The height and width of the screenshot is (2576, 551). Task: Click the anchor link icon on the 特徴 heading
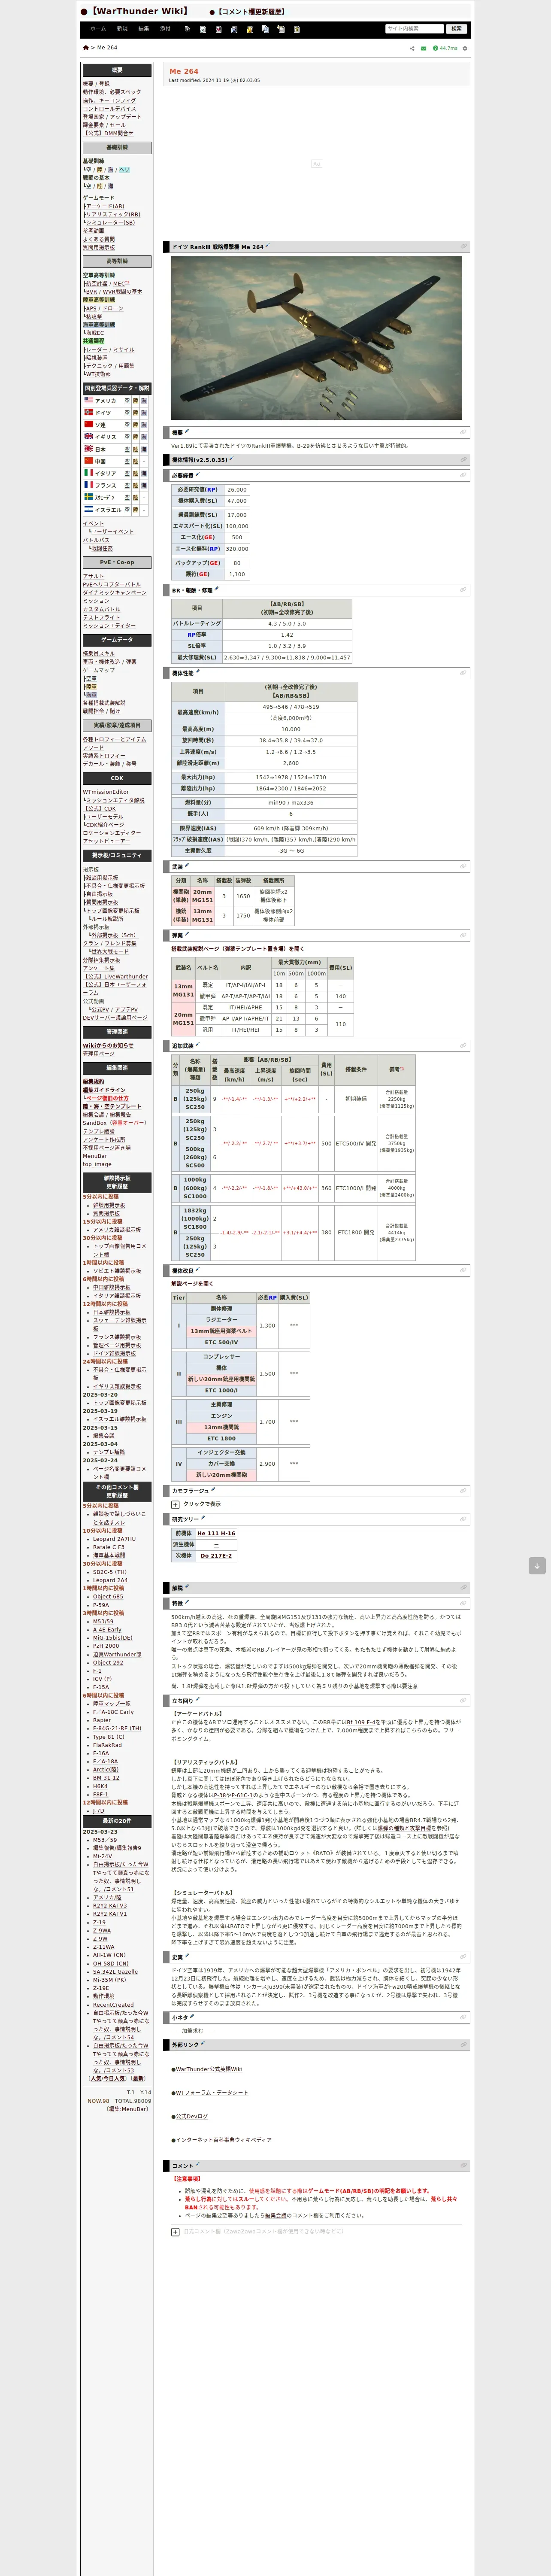click(463, 1603)
